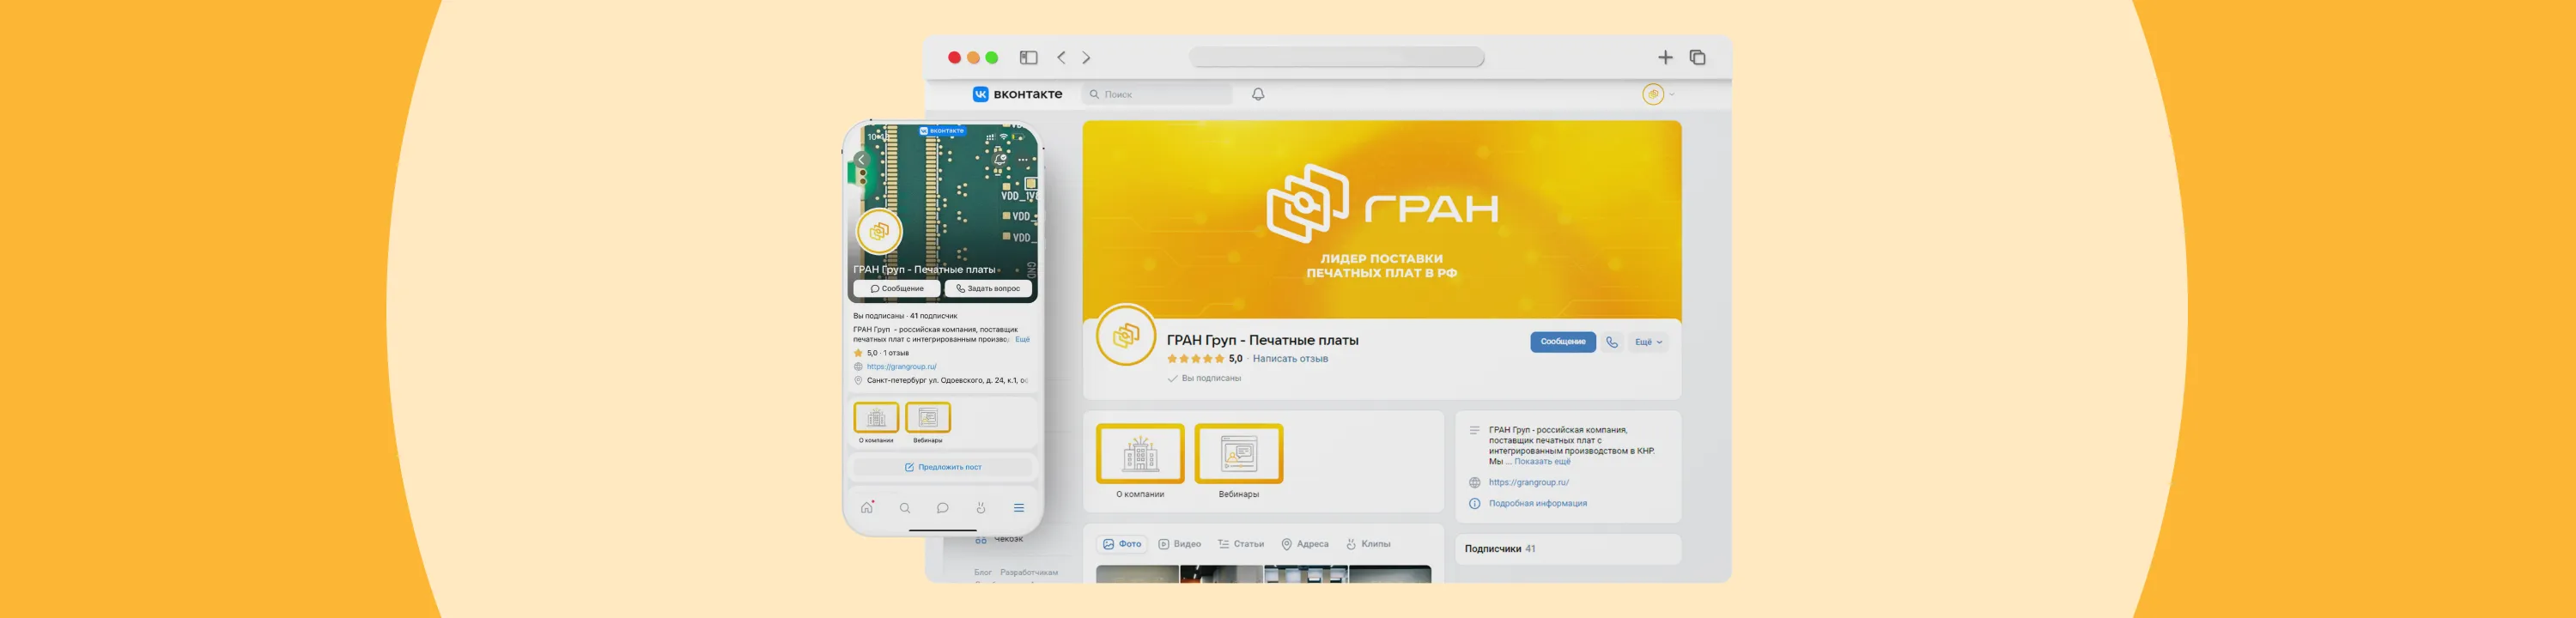The image size is (2576, 618).
Task: Click the ГРАН cover banner image
Action: tap(1382, 220)
